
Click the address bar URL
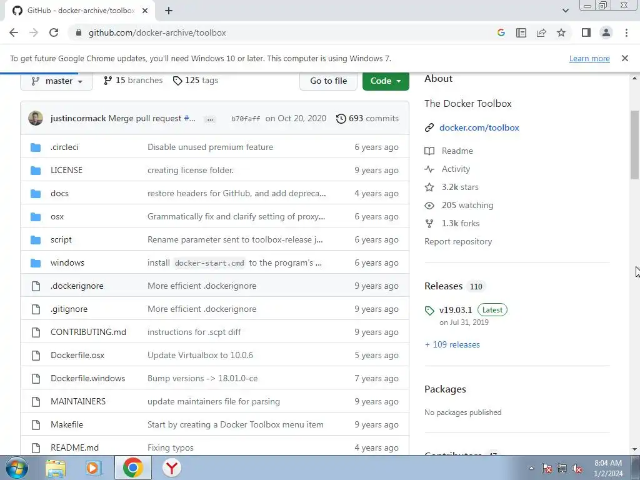(x=157, y=32)
